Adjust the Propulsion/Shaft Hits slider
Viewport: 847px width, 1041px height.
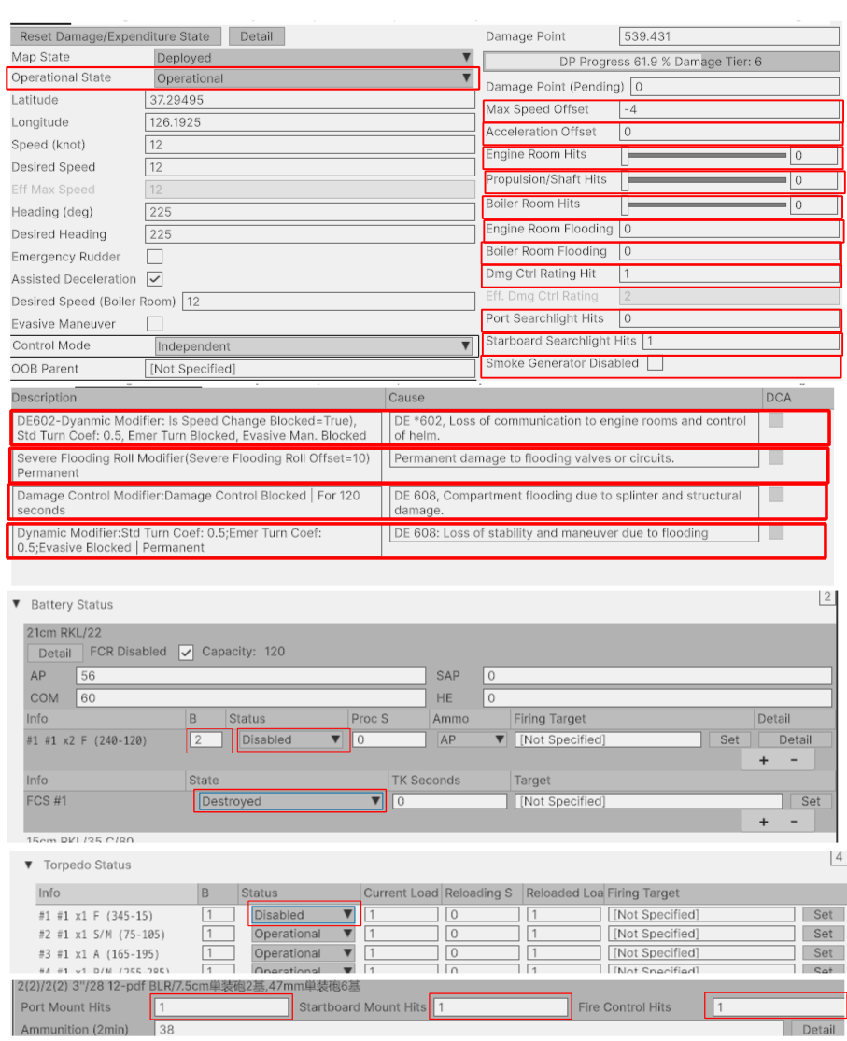coord(704,180)
